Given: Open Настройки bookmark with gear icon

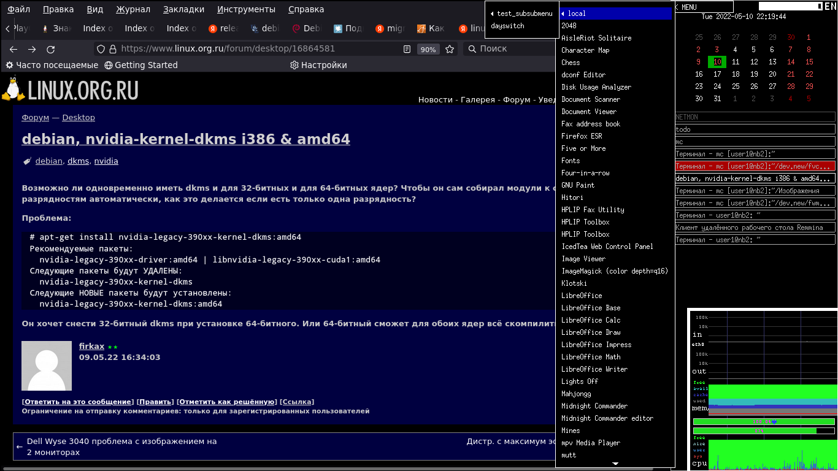Looking at the screenshot, I should [x=318, y=65].
